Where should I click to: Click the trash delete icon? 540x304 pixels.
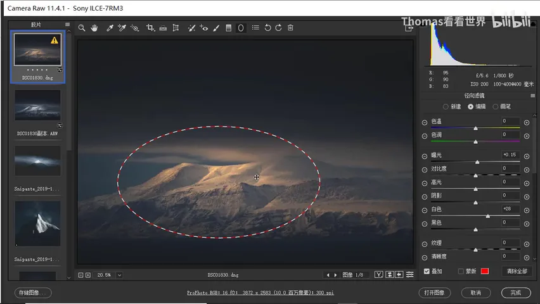tap(290, 27)
